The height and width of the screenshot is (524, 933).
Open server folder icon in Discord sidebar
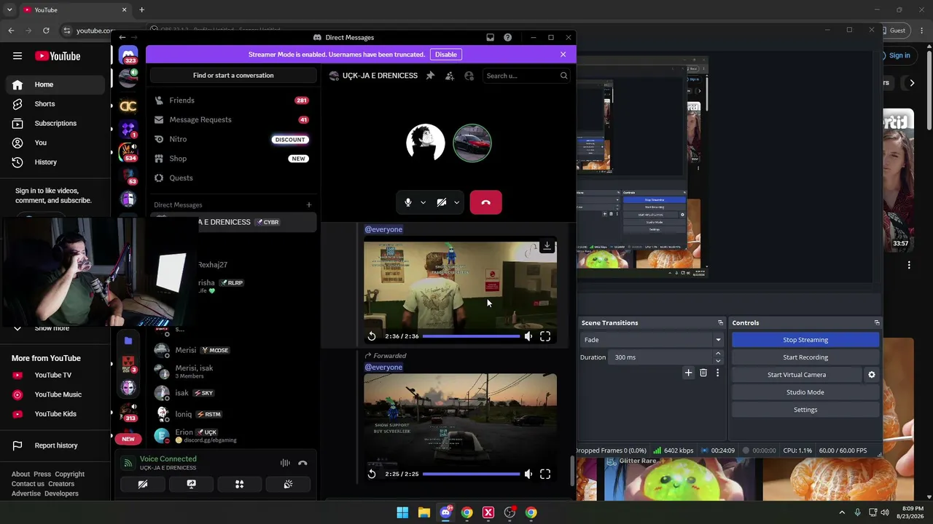128,341
